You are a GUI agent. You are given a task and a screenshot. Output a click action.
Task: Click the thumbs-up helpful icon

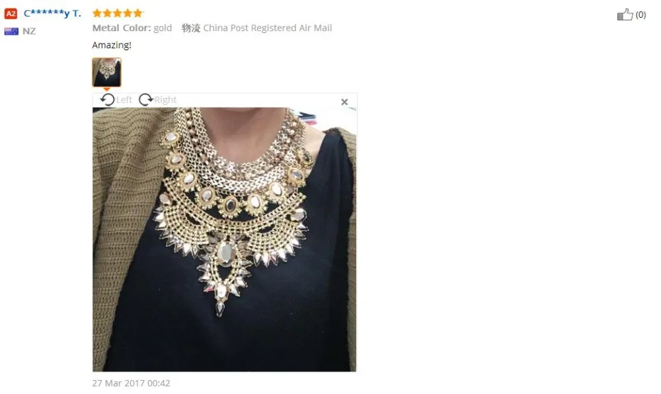tap(625, 15)
